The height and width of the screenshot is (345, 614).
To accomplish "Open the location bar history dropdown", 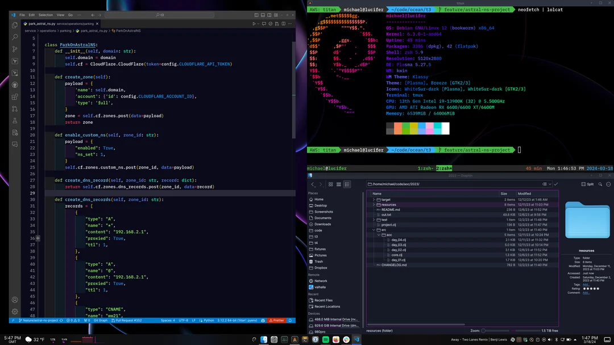I will (x=549, y=184).
